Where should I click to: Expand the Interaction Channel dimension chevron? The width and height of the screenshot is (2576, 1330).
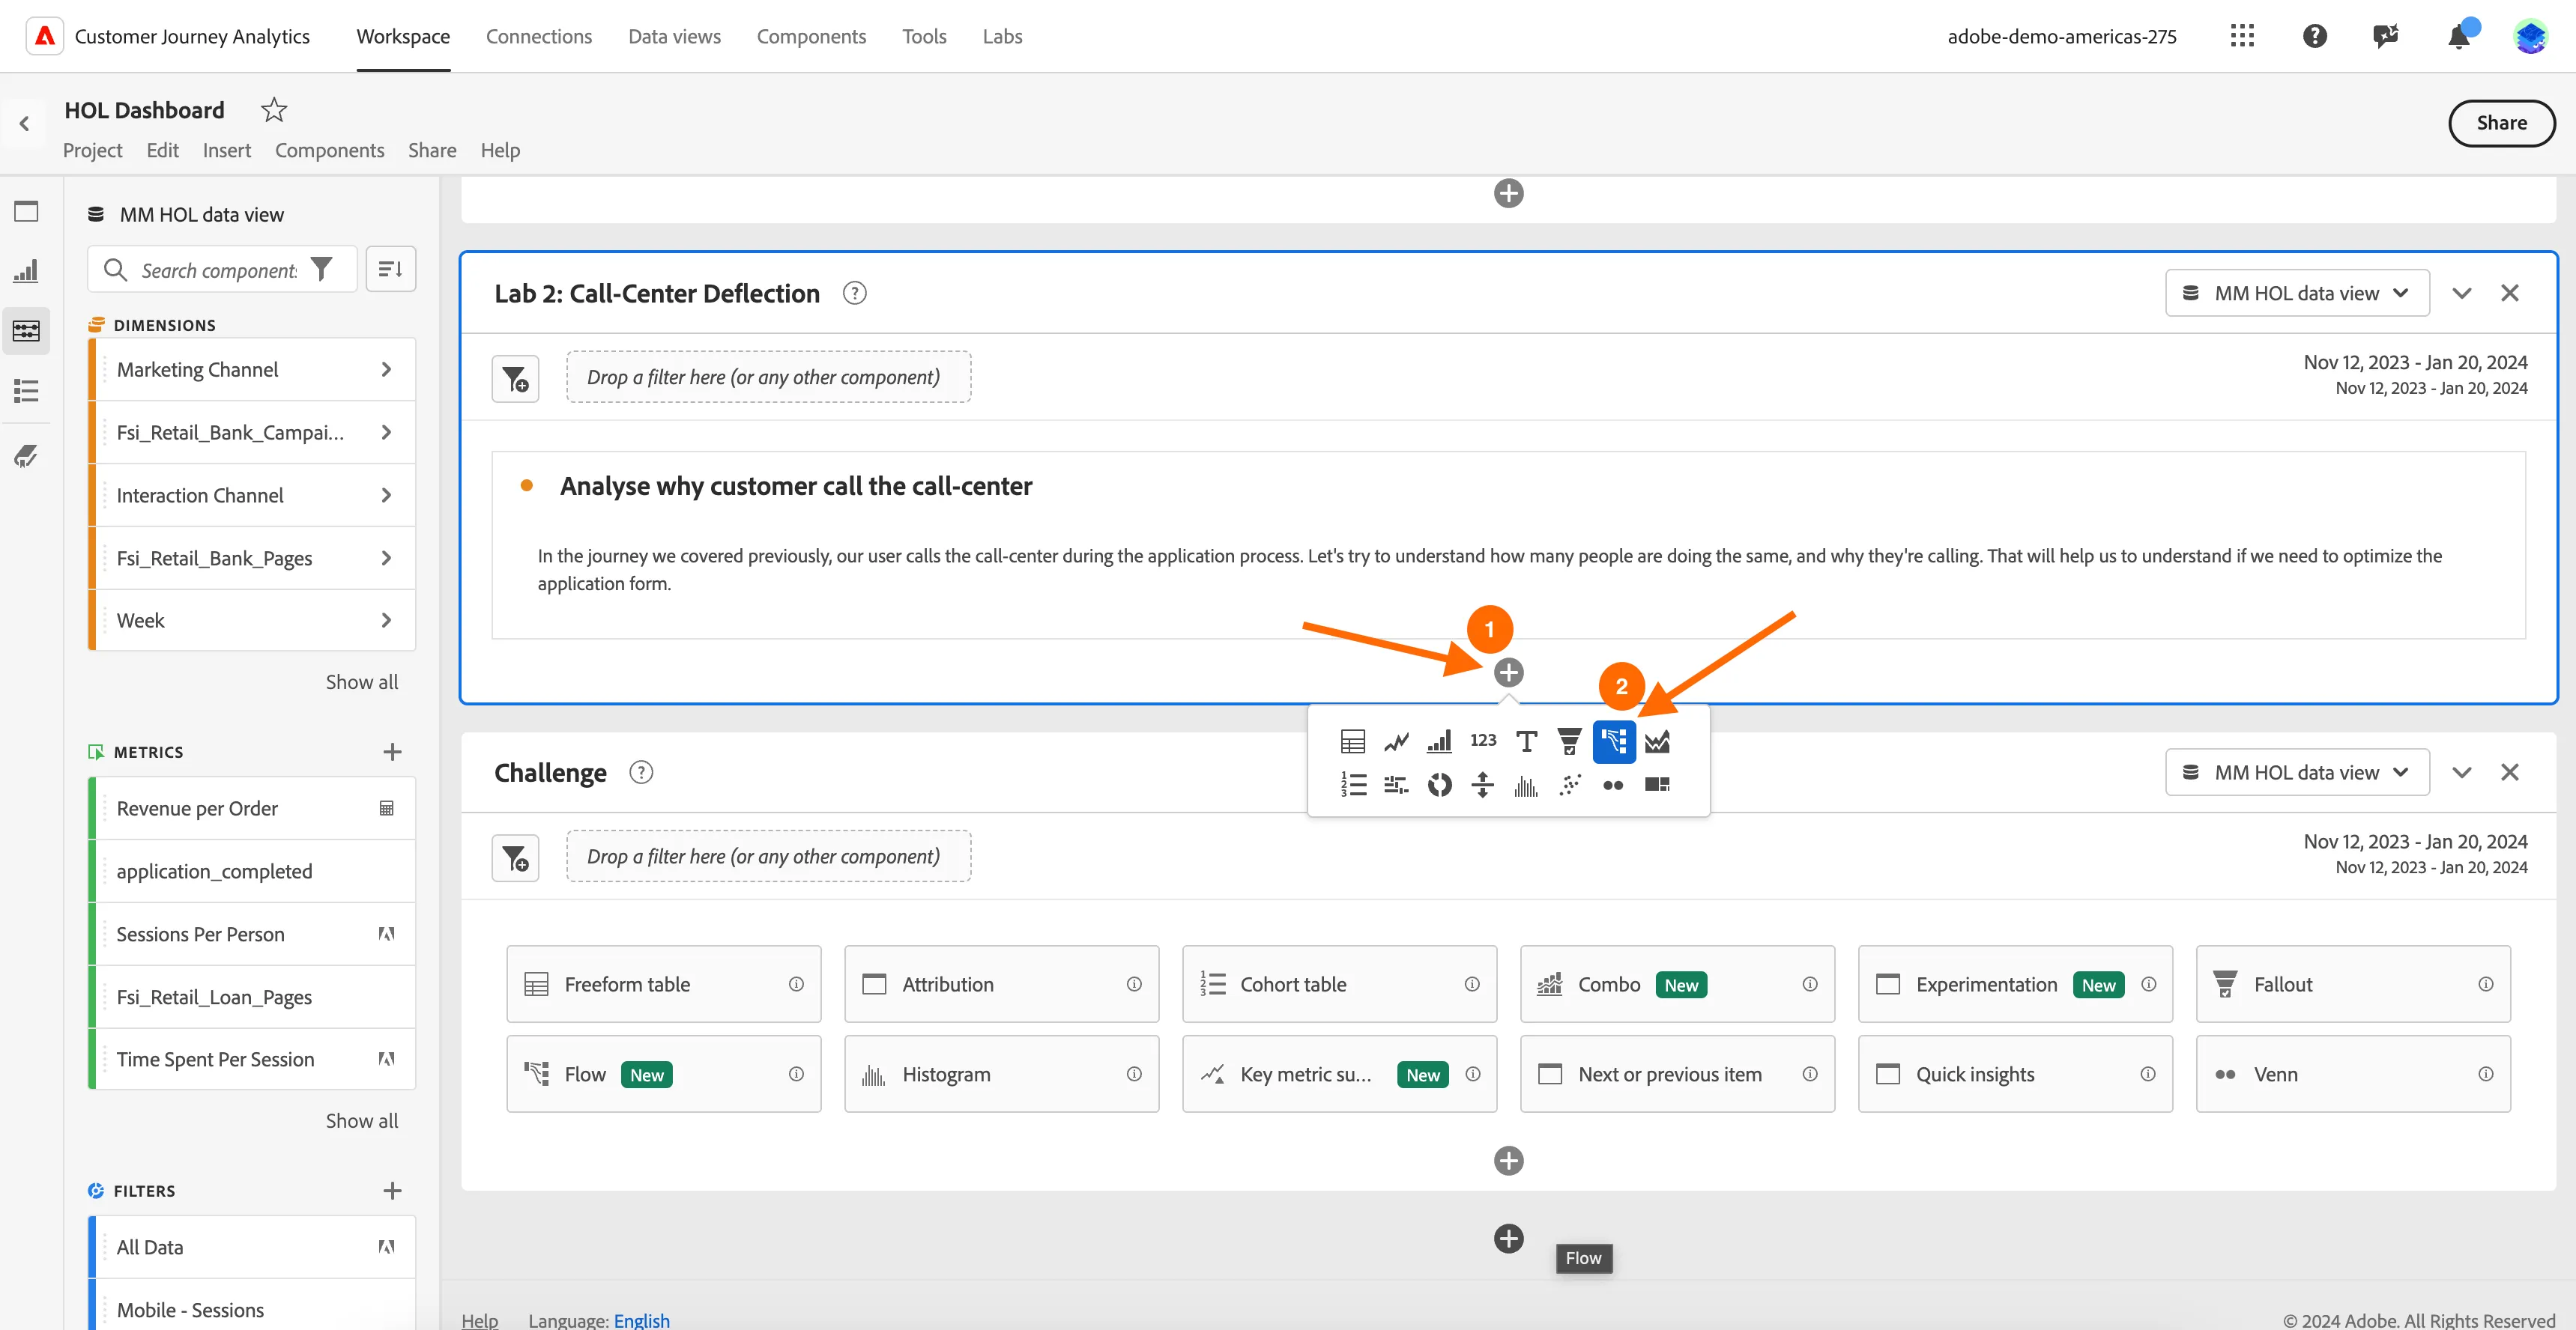386,496
